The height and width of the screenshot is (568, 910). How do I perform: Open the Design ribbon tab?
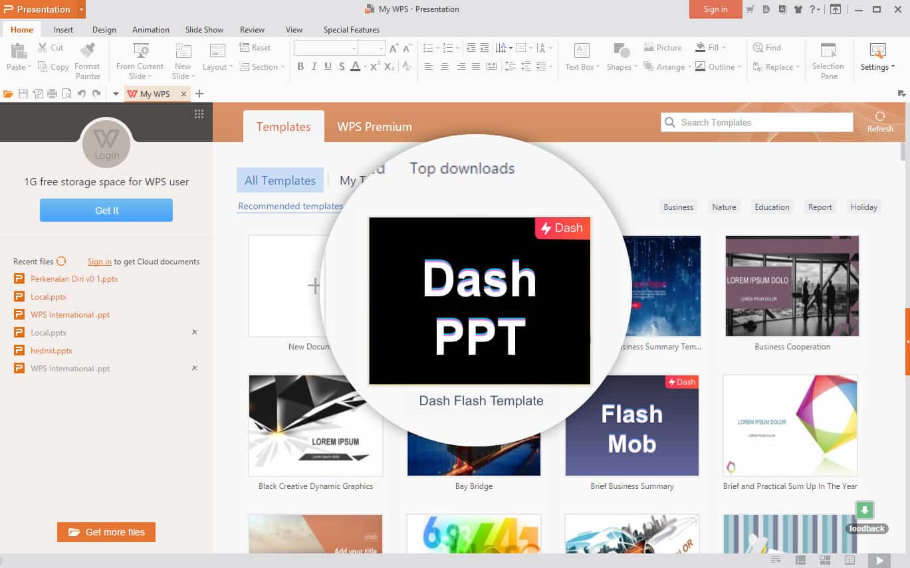point(104,29)
